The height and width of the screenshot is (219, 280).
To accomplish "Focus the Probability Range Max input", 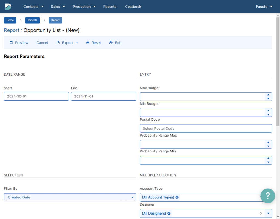I will [202, 144].
